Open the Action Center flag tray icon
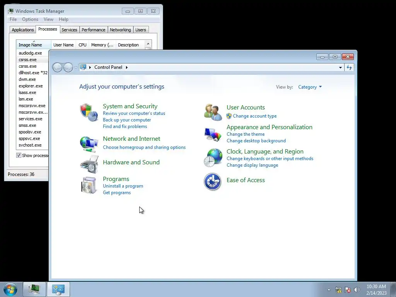396x297 pixels. click(348, 290)
